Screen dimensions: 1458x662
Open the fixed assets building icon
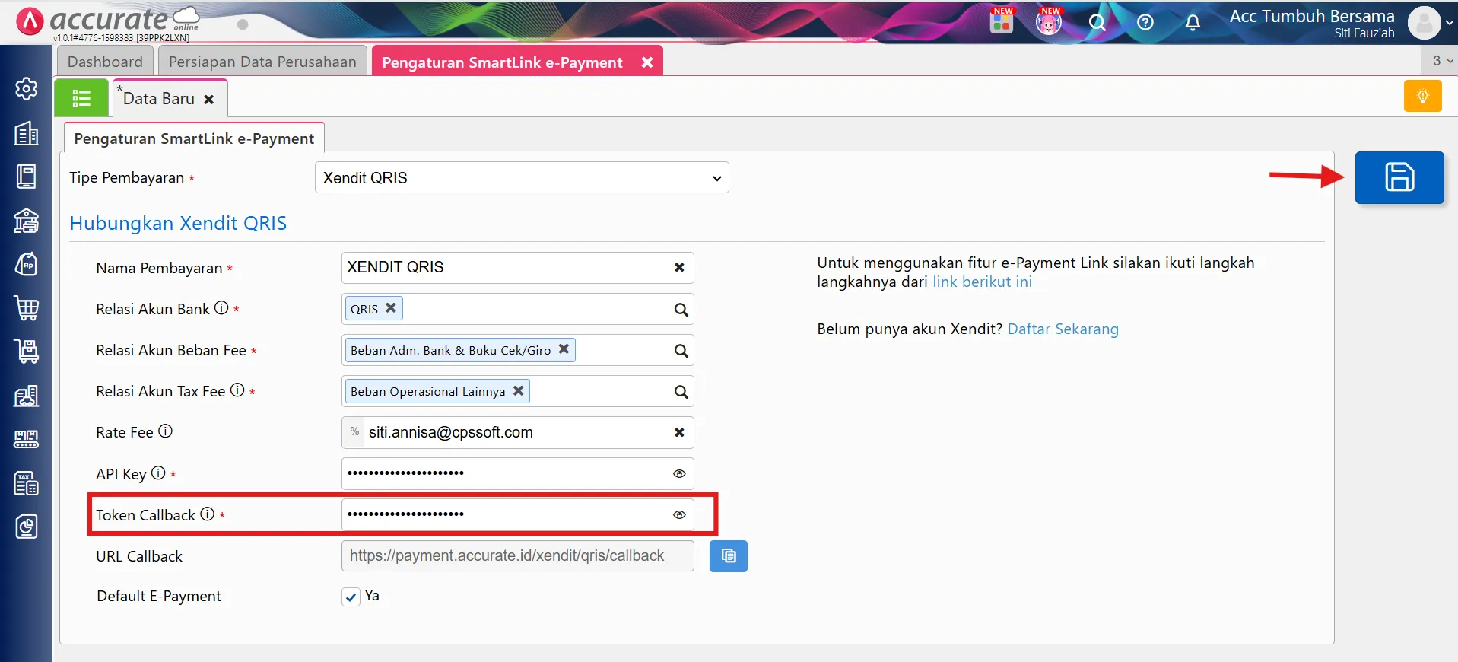coord(27,396)
